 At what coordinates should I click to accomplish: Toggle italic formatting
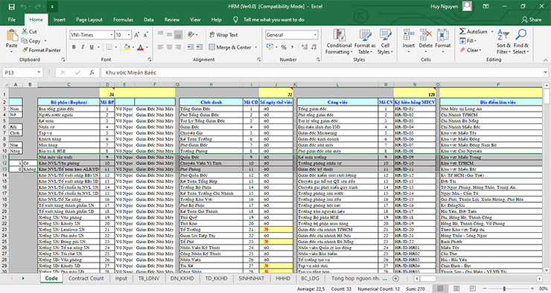(83, 47)
